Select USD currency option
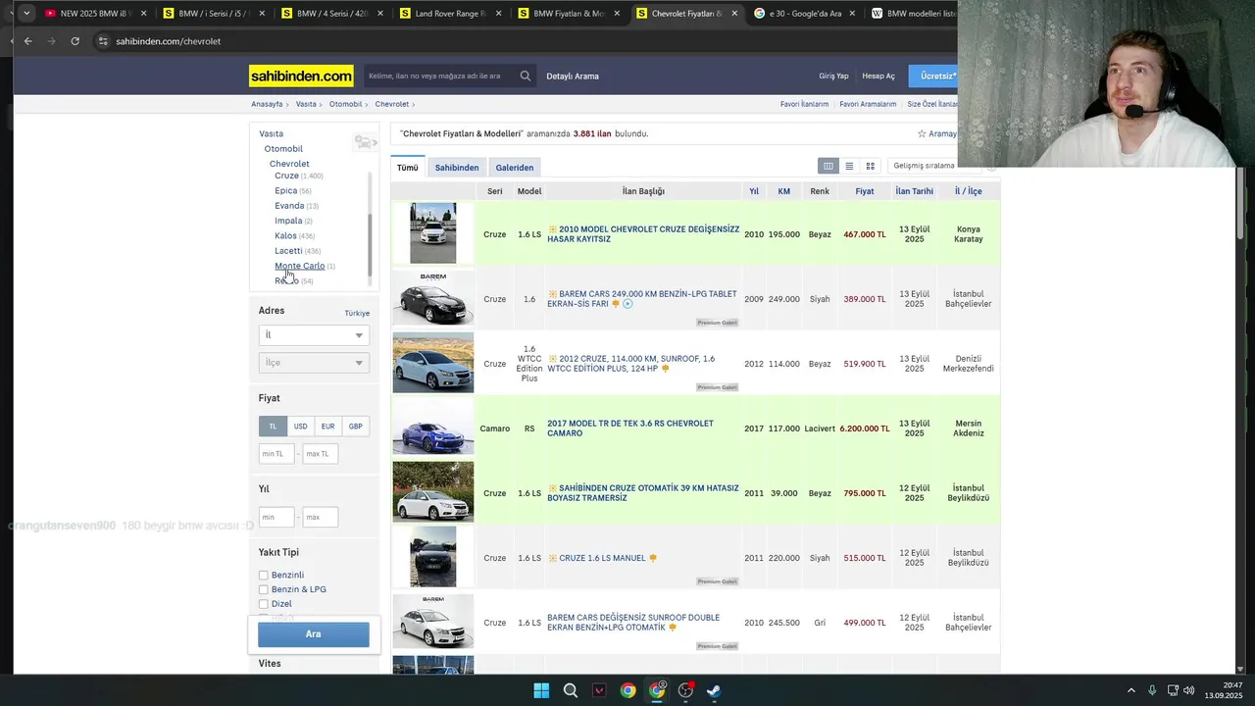The width and height of the screenshot is (1255, 706). [x=300, y=426]
